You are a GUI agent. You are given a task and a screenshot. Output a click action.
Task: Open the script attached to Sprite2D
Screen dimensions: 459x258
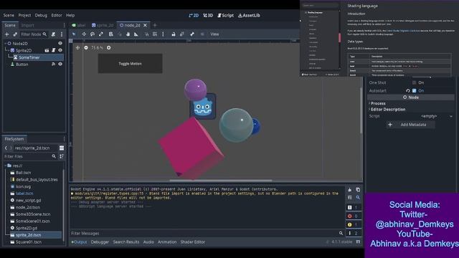(x=53, y=50)
